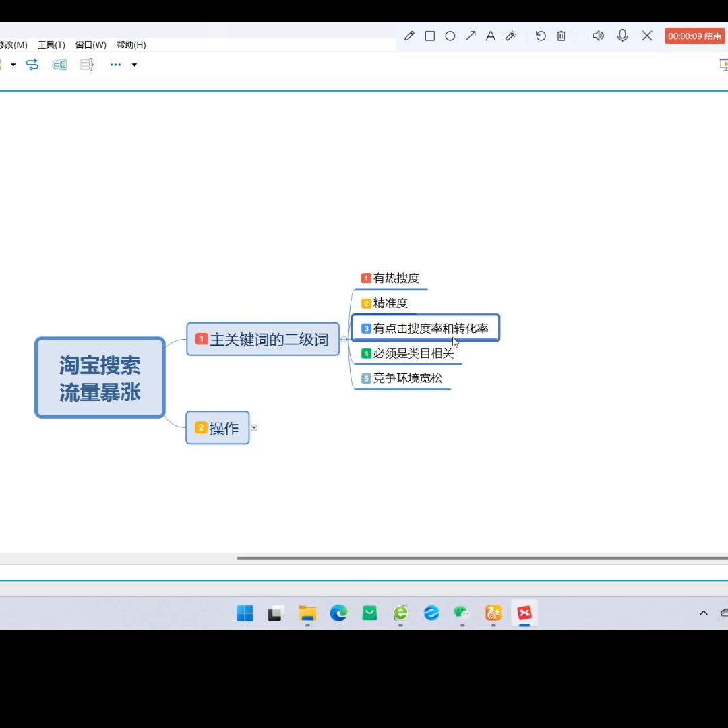728x728 pixels.
Task: Show hidden system tray icons
Action: 703,613
